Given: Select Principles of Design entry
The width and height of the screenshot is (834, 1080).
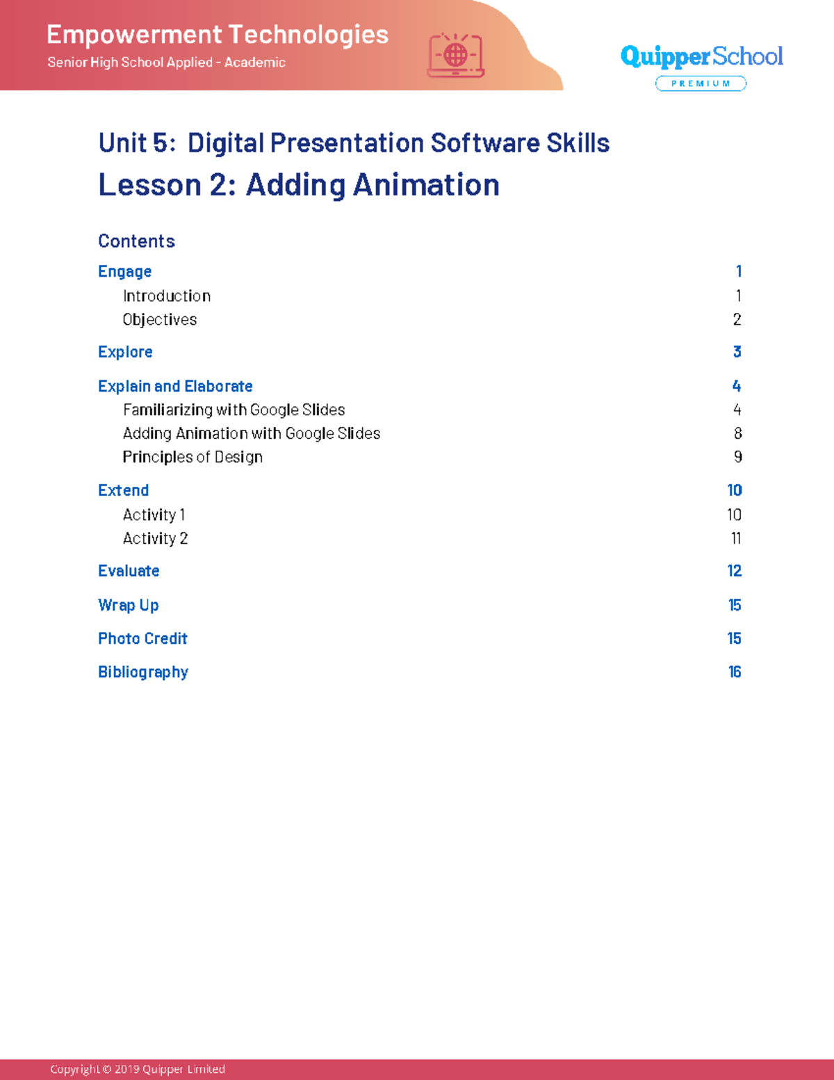Looking at the screenshot, I should [x=193, y=457].
